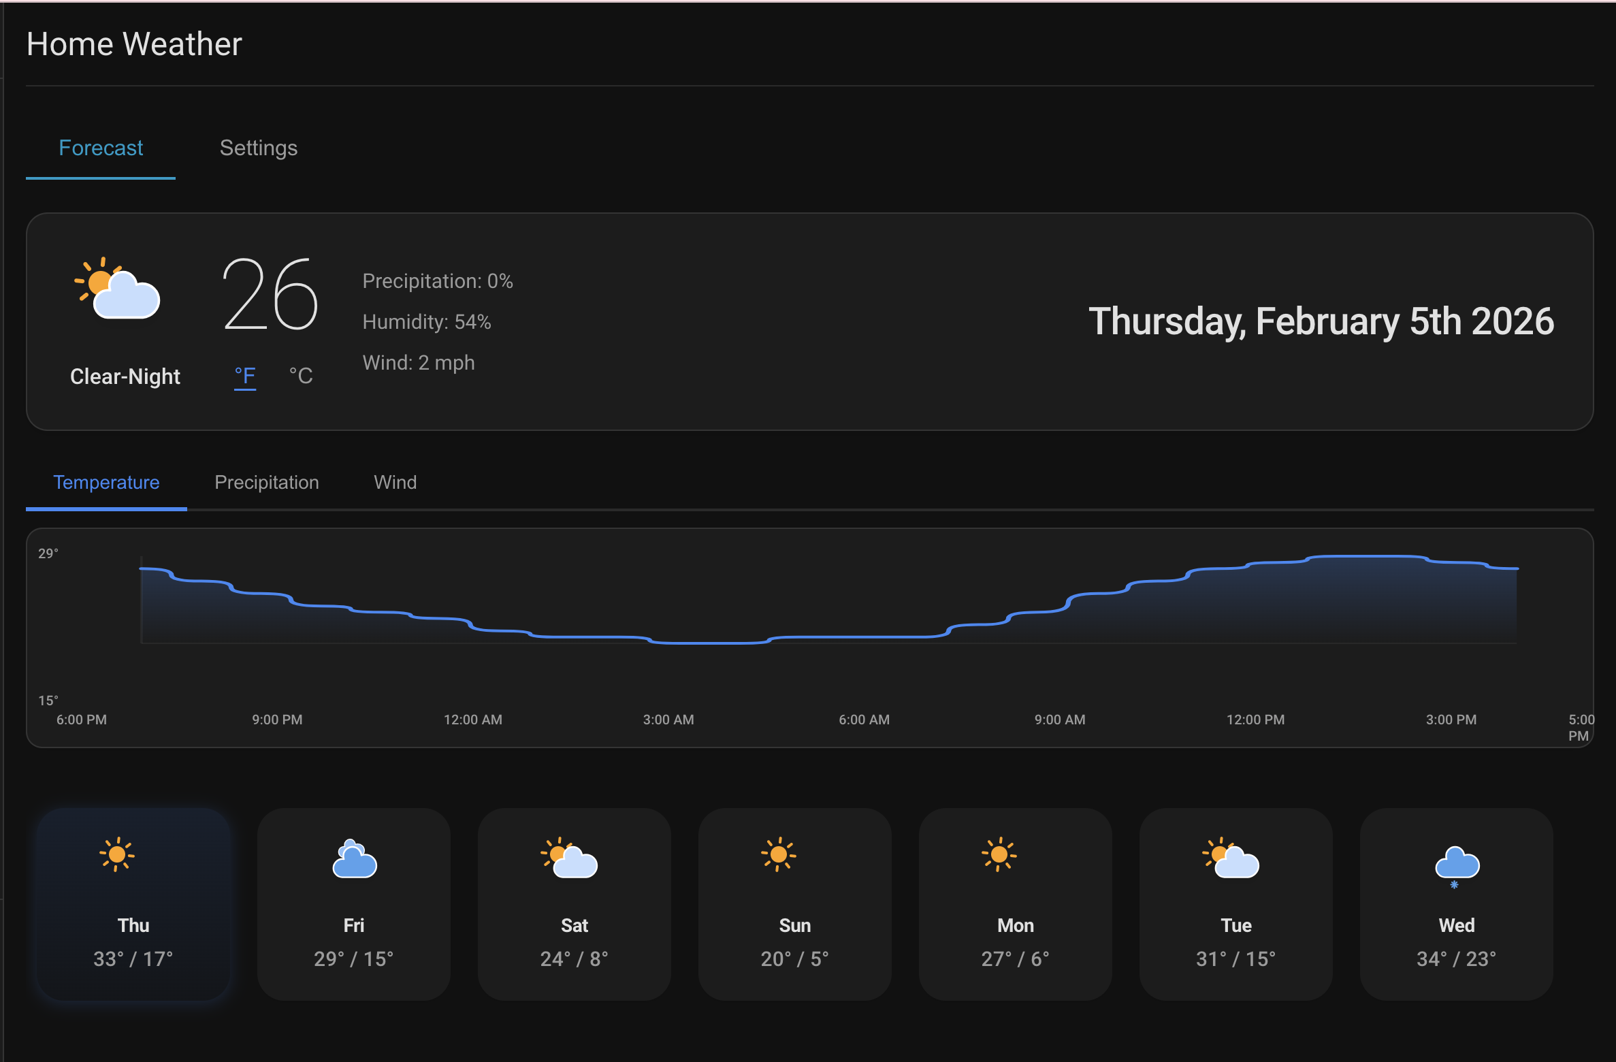Click Saturday's partly cloudy icon
1616x1062 pixels.
[x=570, y=858]
